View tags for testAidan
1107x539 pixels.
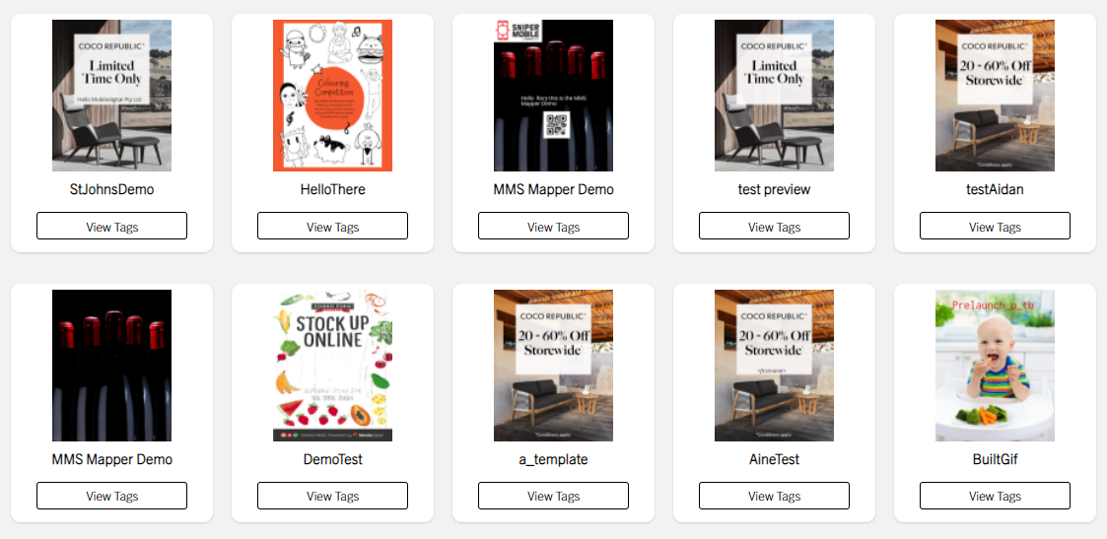[996, 227]
